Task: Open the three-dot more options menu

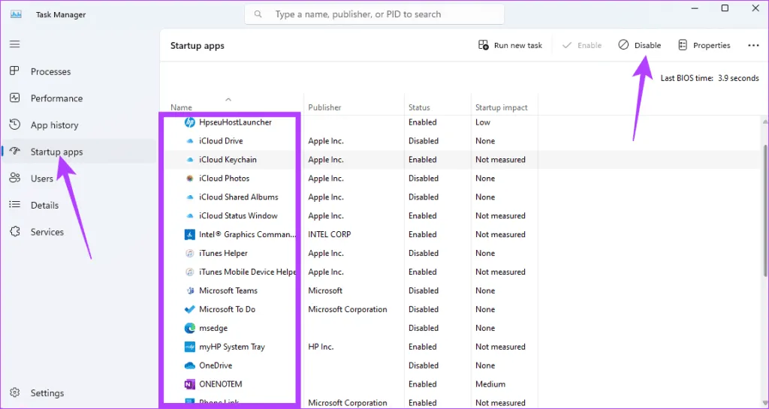Action: pyautogui.click(x=753, y=46)
